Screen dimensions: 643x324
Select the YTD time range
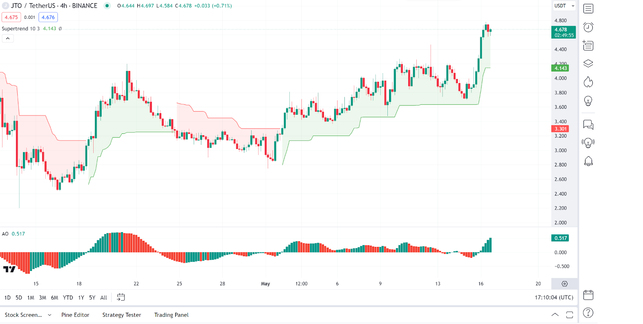[68, 298]
